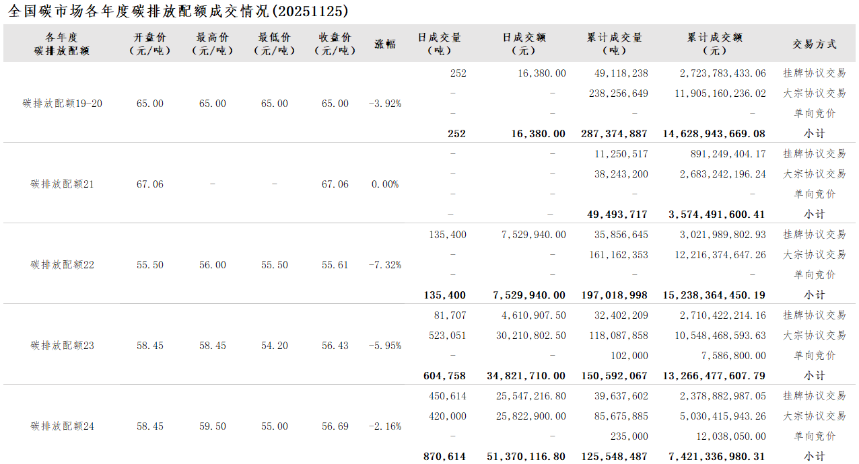Image resolution: width=859 pixels, height=464 pixels.
Task: Click the 碳排放配额21 row label
Action: (63, 184)
